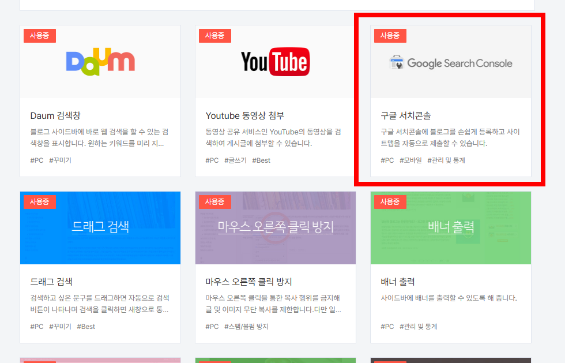This screenshot has width=565, height=363.
Task: Click description of 마우스 오른쪽 클릭 방지 card
Action: coord(273,304)
